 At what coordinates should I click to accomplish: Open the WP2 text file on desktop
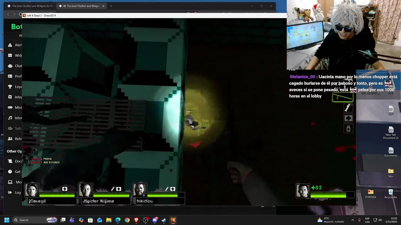tap(391, 111)
